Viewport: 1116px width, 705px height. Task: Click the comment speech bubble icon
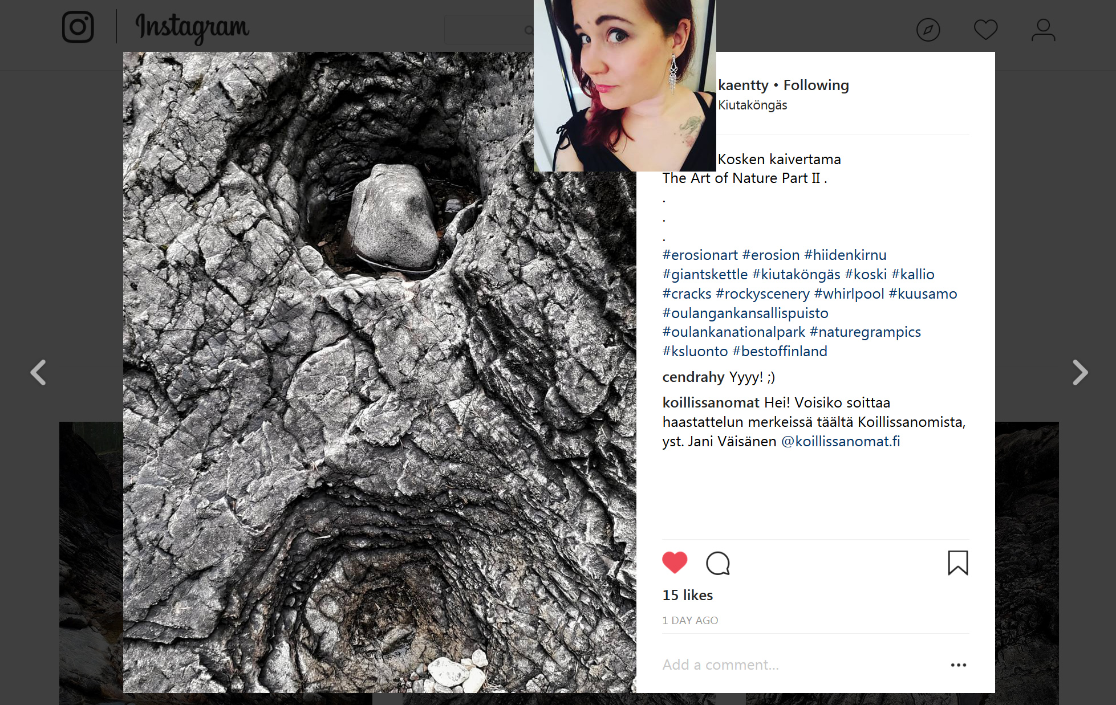point(718,563)
